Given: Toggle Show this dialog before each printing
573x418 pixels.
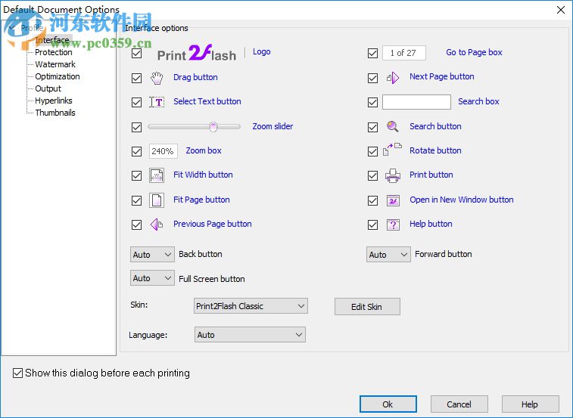Looking at the screenshot, I should click(x=101, y=373).
